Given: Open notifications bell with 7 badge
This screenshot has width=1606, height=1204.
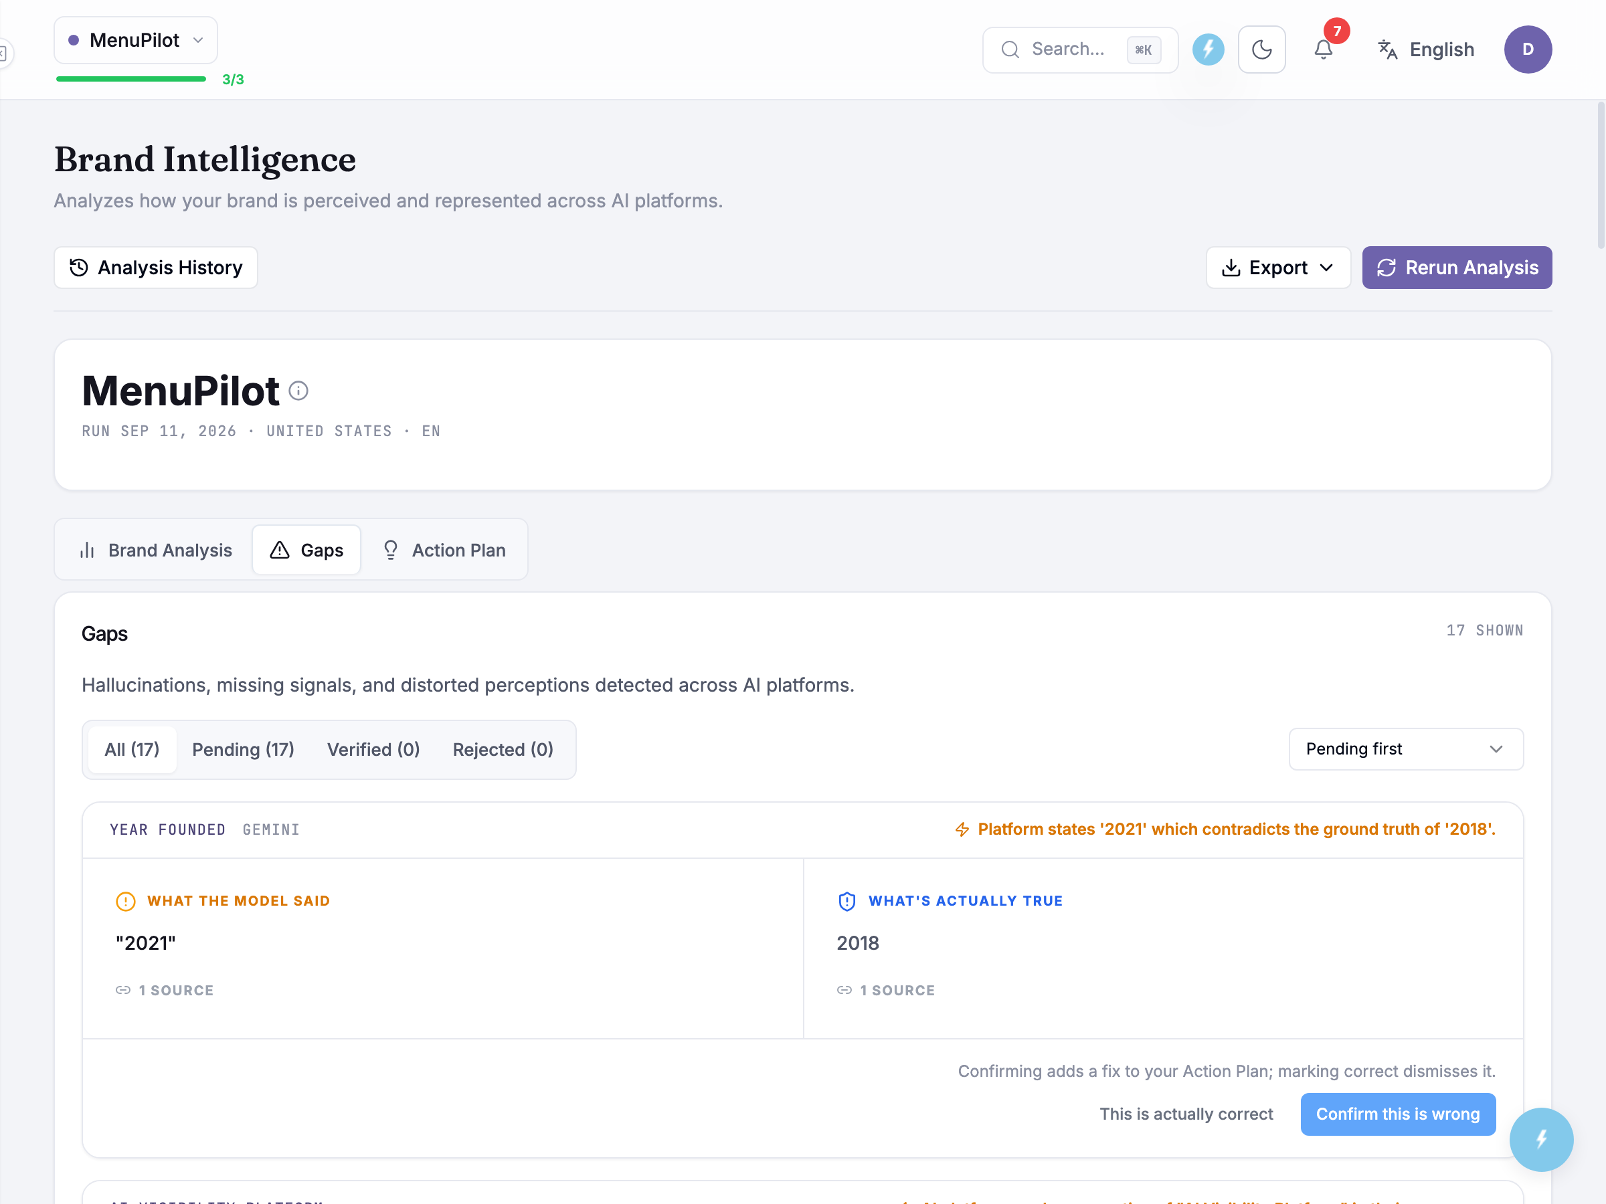Looking at the screenshot, I should point(1324,49).
